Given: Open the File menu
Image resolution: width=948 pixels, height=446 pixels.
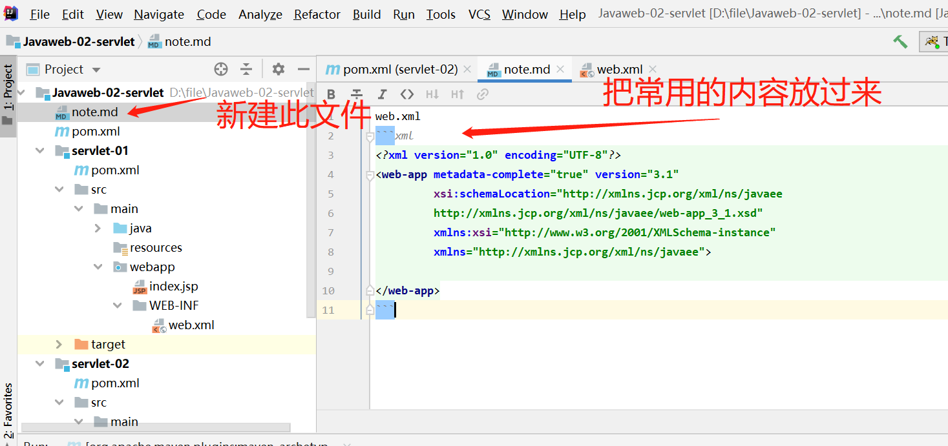Looking at the screenshot, I should tap(40, 14).
